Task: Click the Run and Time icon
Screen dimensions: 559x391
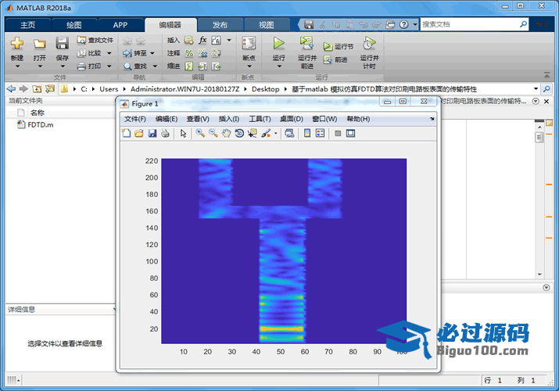Action: [369, 44]
